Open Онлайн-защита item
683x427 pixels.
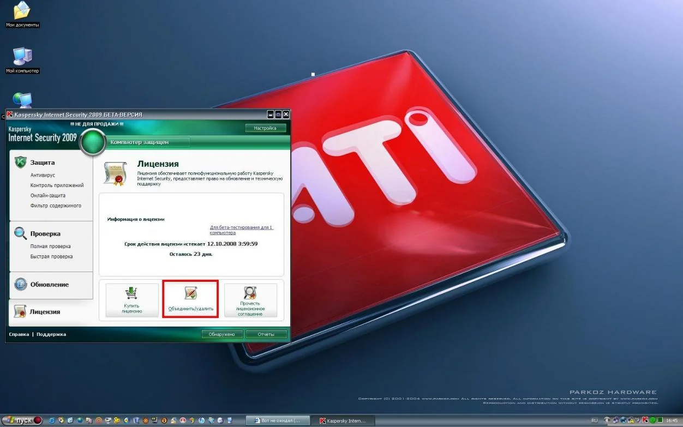(47, 195)
